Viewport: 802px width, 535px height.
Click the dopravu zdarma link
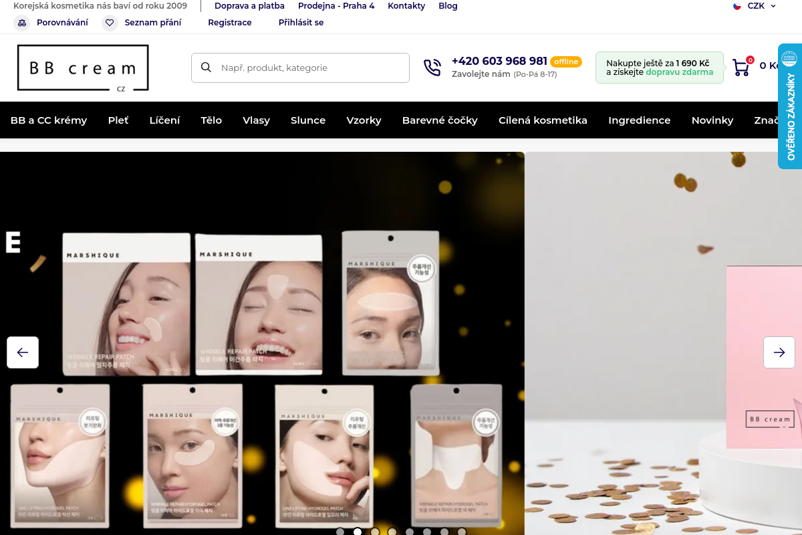pos(679,72)
